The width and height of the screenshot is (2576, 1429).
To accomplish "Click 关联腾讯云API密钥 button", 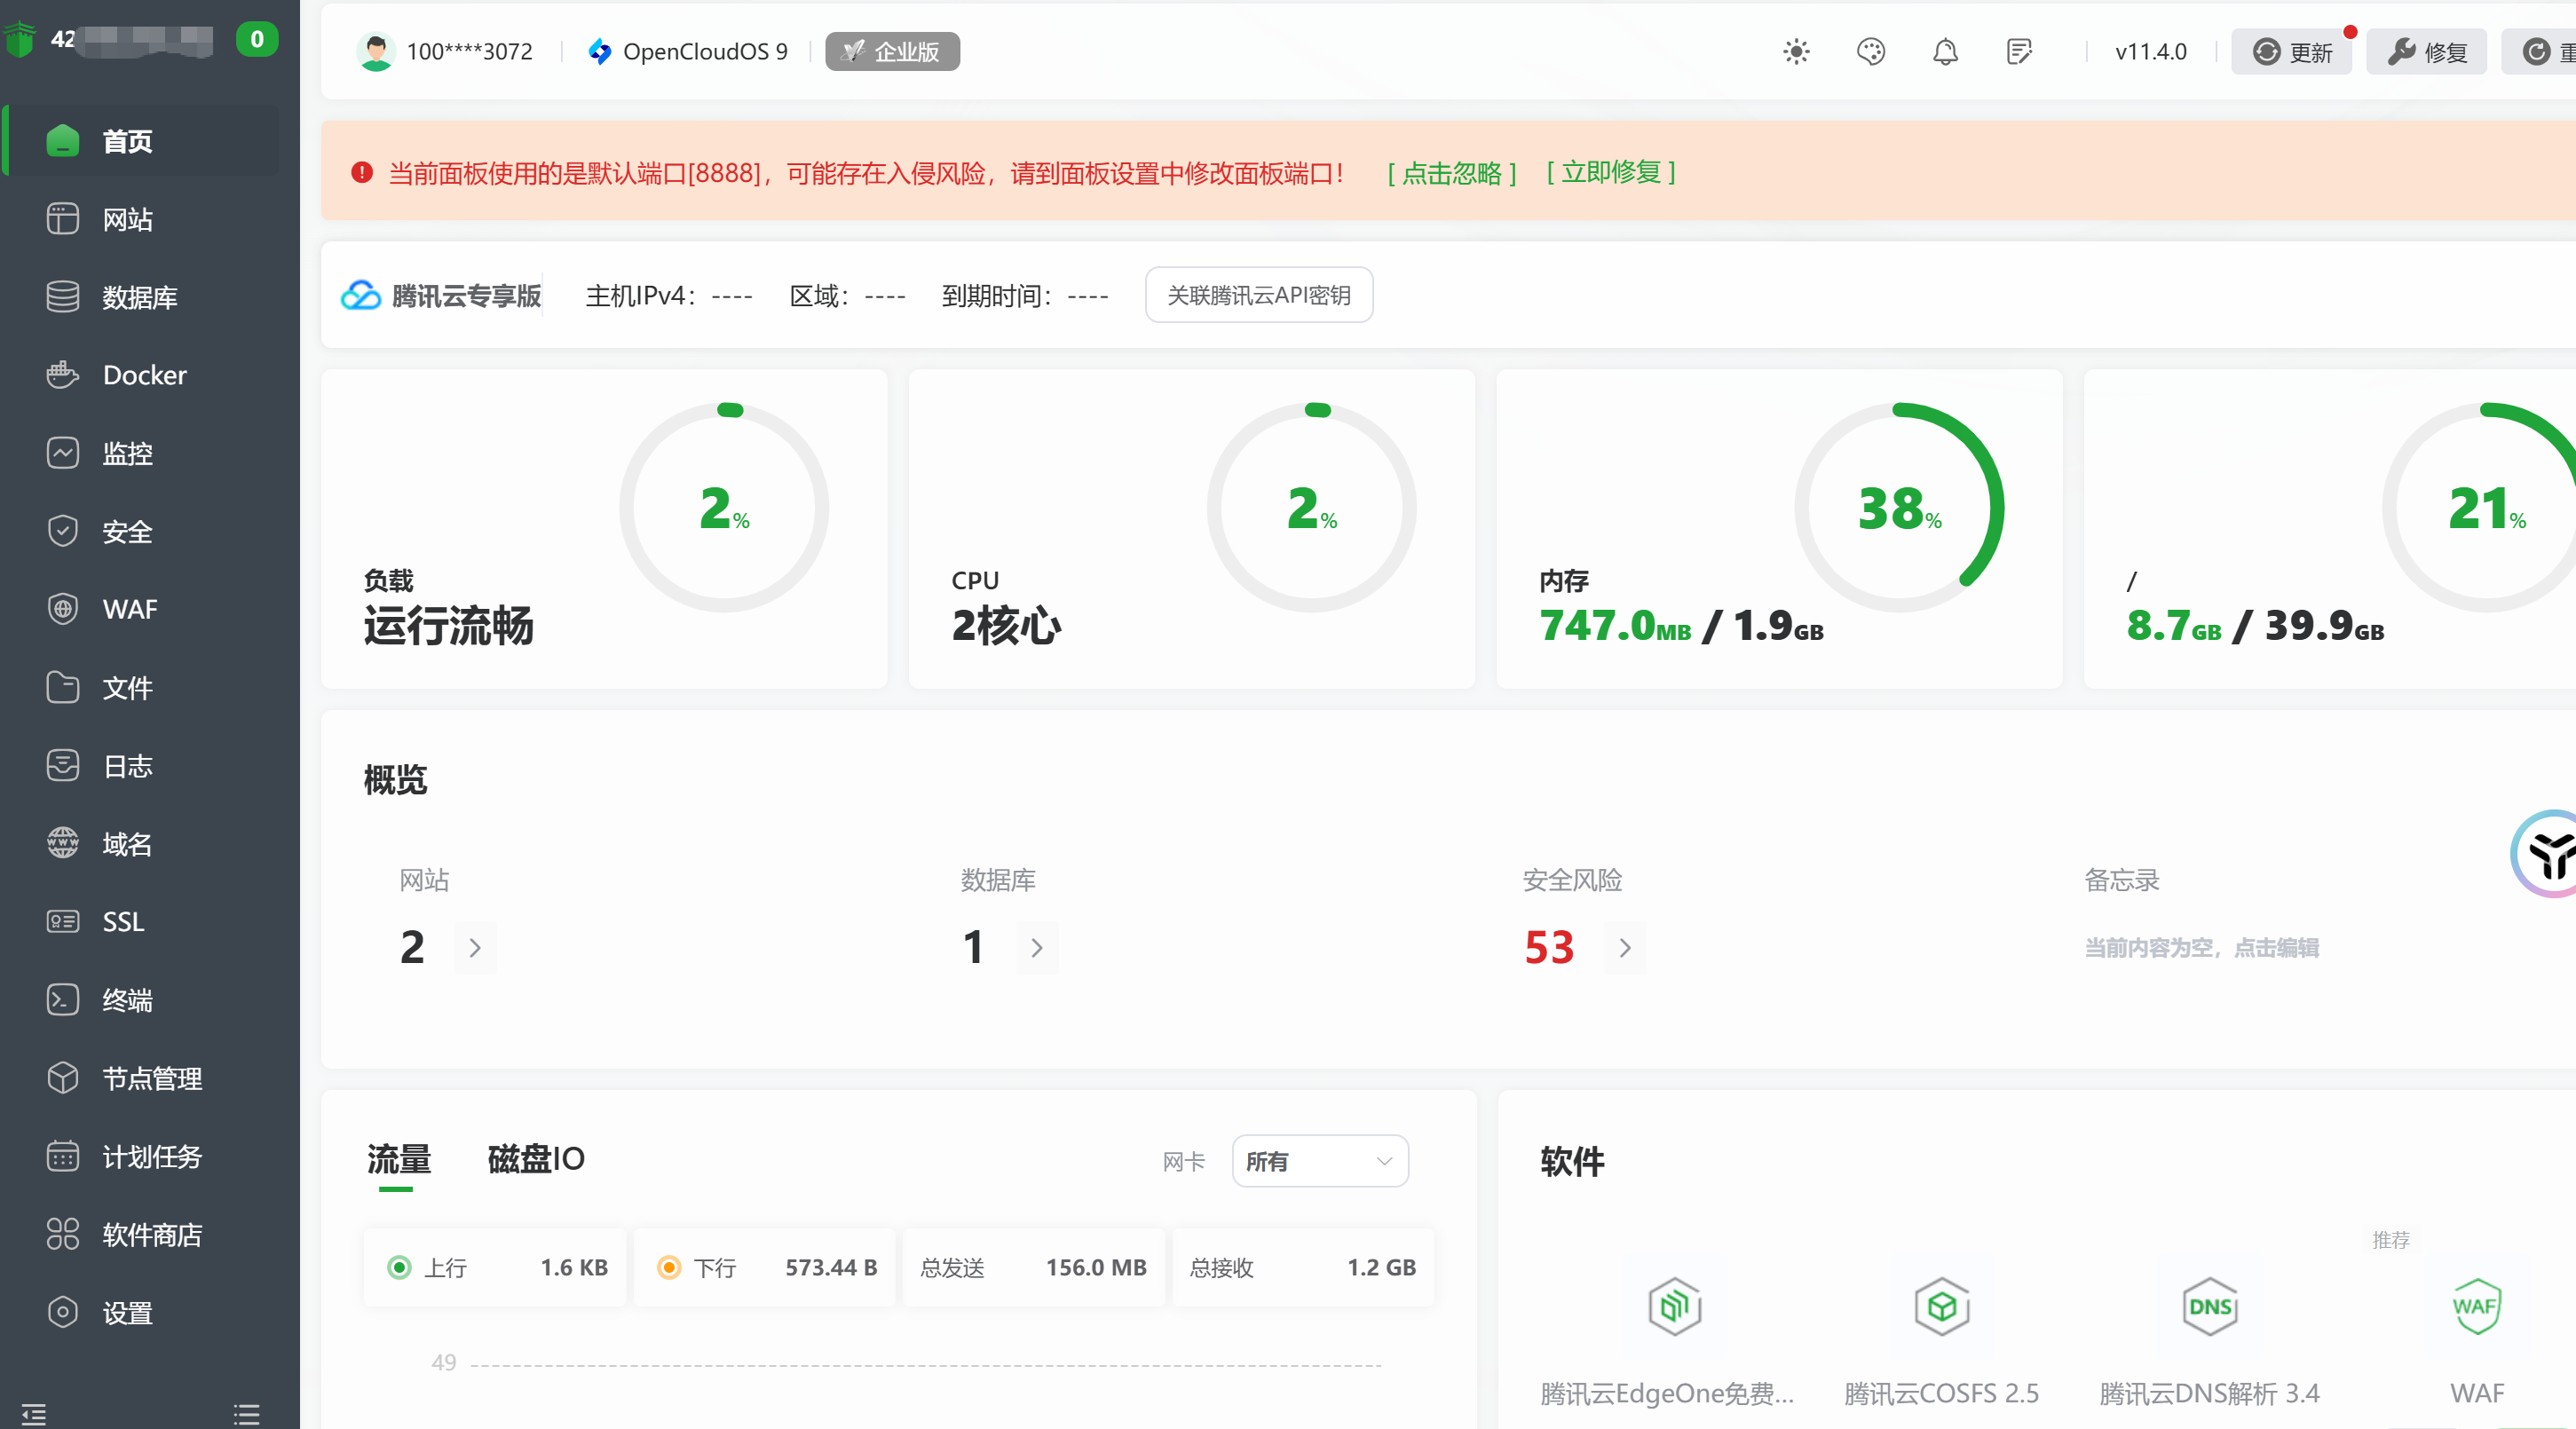I will [x=1258, y=295].
